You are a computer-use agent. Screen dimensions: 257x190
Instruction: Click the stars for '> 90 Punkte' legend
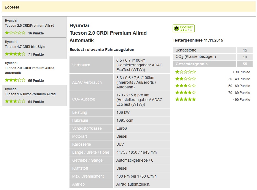pyautogui.click(x=186, y=99)
